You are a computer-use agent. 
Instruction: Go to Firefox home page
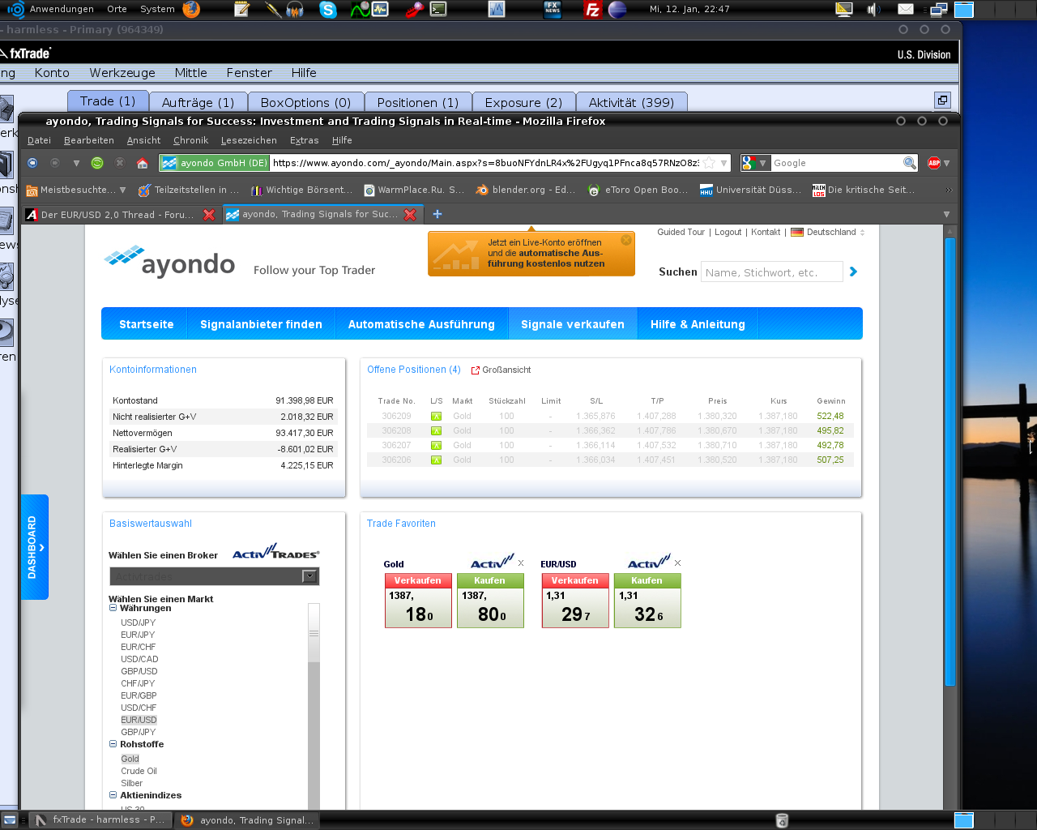pos(143,163)
